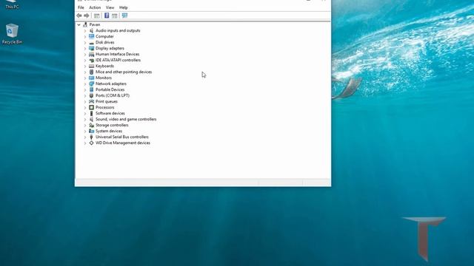
Task: Select the "Mice and other pointing devices" label
Action: click(124, 72)
